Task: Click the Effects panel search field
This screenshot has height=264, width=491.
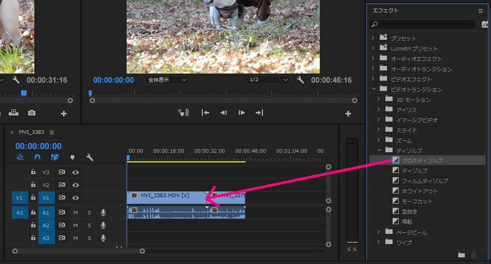Action: pos(423,24)
